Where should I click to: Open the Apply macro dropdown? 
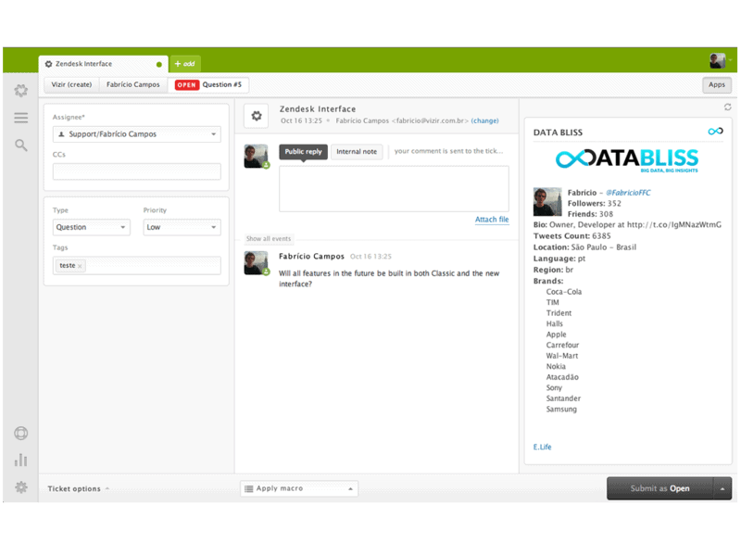tap(298, 488)
